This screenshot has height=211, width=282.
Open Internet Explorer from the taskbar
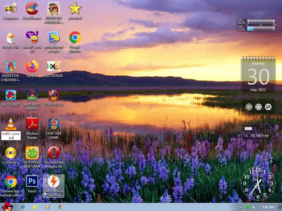click(23, 207)
